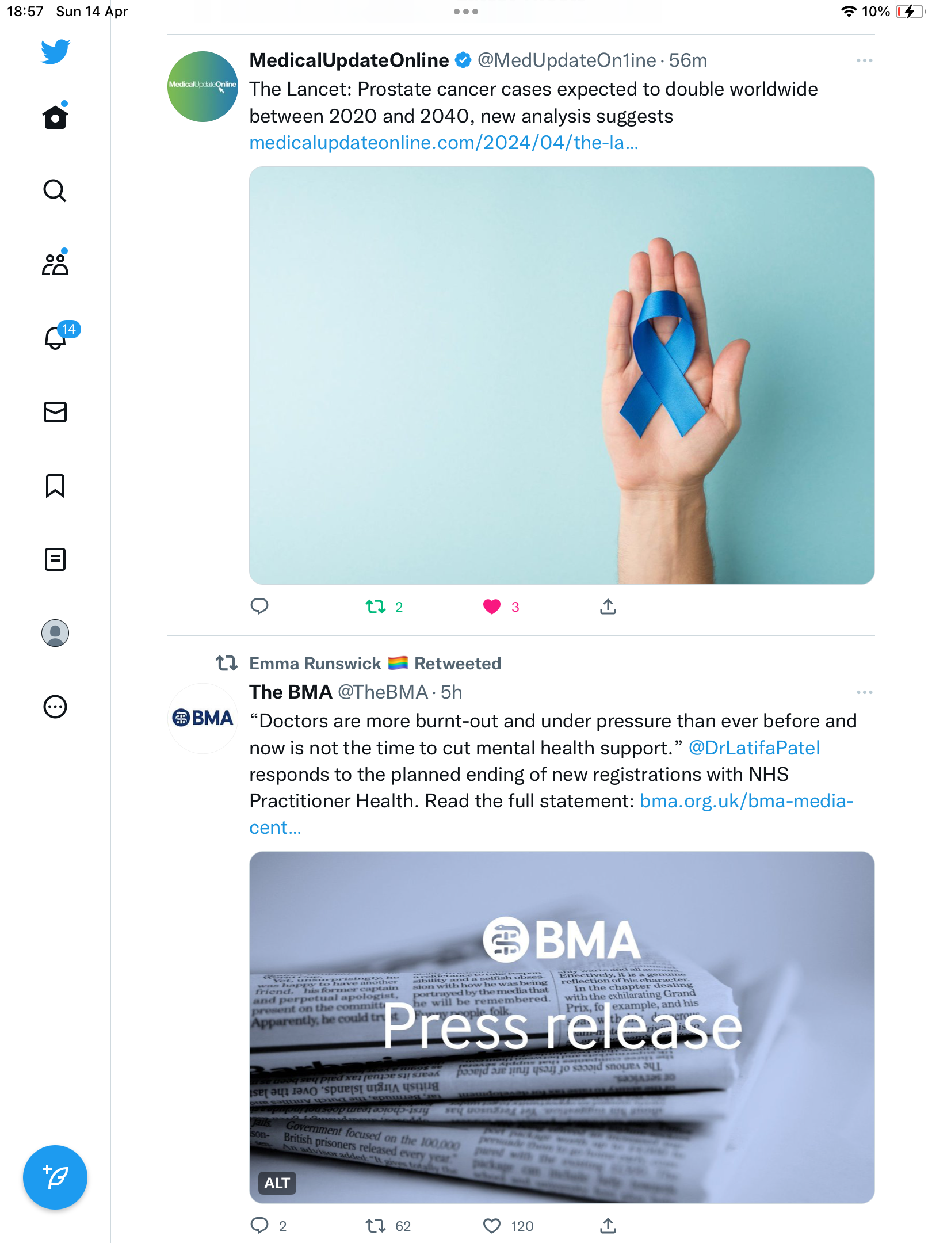The image size is (932, 1243).
Task: Open more options for The BMA tweet
Action: [x=864, y=692]
